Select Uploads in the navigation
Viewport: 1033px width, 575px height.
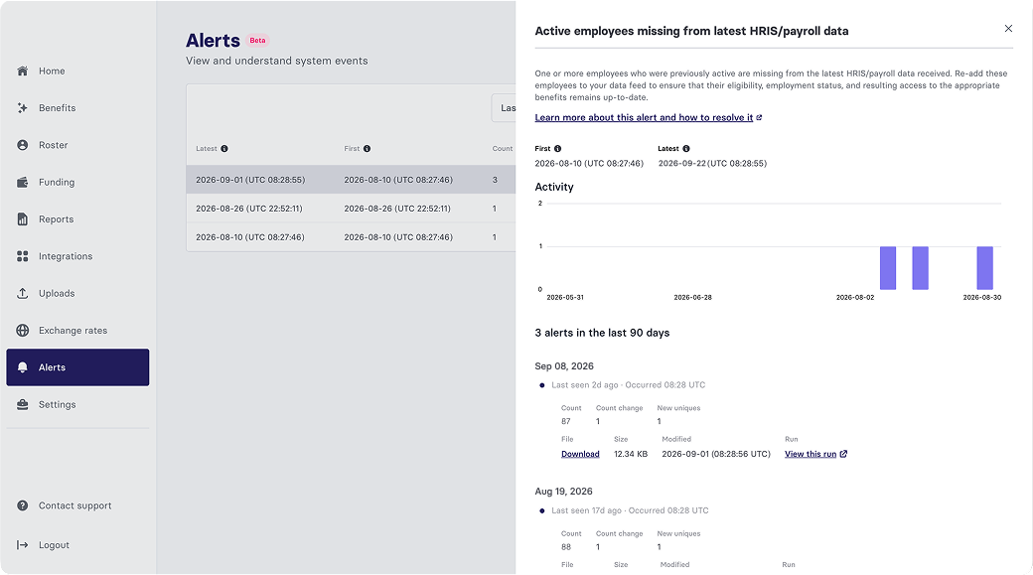click(57, 294)
